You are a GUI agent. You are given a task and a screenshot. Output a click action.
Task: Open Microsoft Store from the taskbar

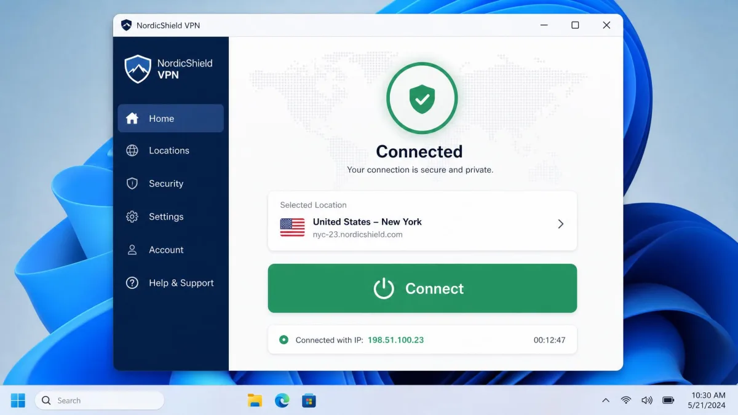coord(309,401)
